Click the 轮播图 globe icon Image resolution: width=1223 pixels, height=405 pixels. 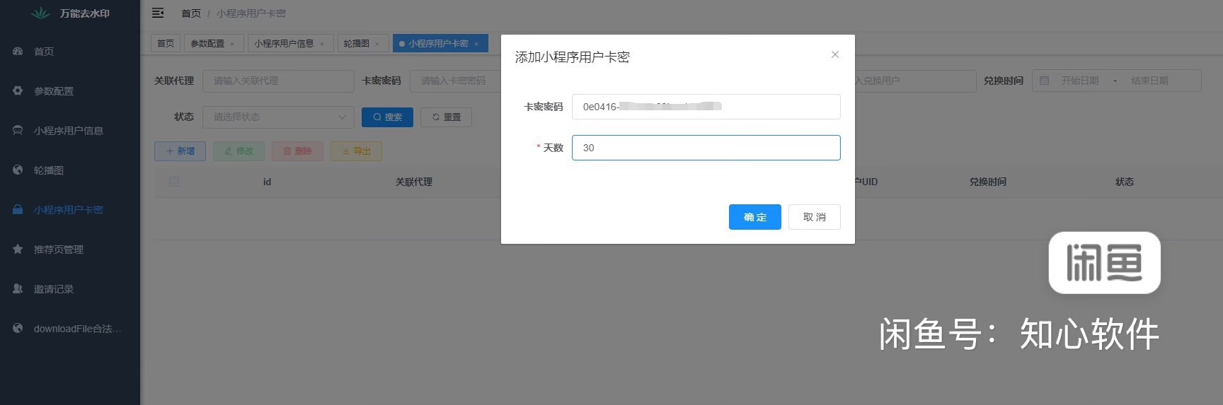[x=18, y=170]
